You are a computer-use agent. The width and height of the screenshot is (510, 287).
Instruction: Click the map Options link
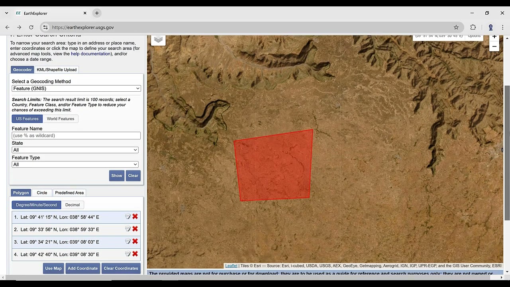point(474,36)
